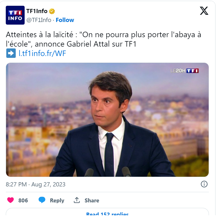Click the TF1 Info profile avatar
Viewport: 216px width, 216px height.
click(x=15, y=15)
